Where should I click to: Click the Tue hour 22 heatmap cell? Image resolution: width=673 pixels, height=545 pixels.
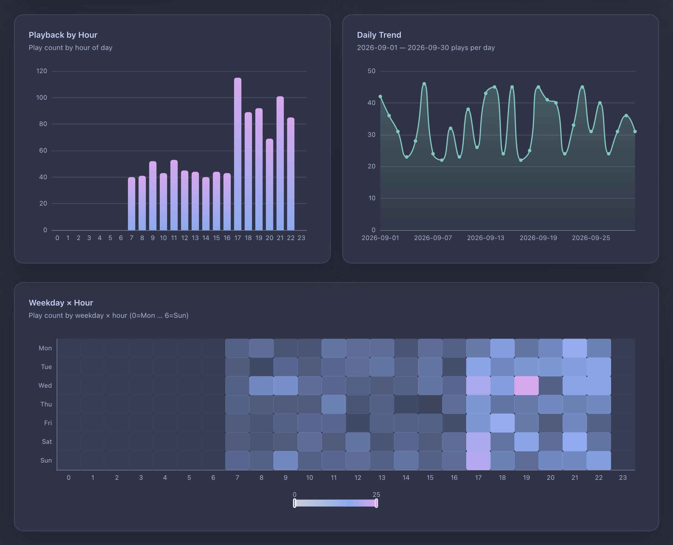pyautogui.click(x=599, y=367)
